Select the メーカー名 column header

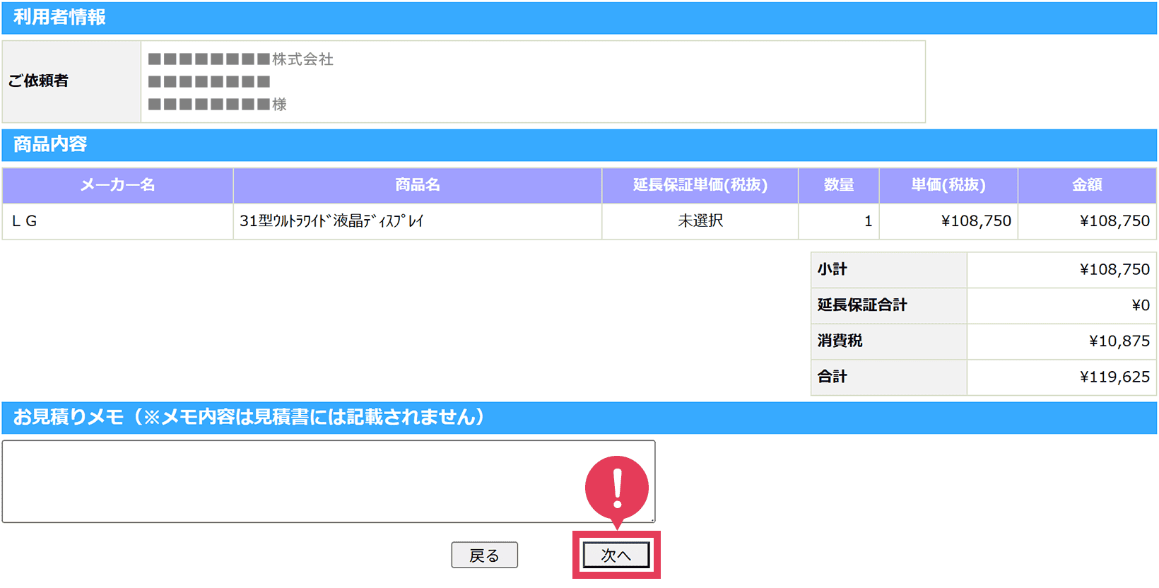coord(117,185)
